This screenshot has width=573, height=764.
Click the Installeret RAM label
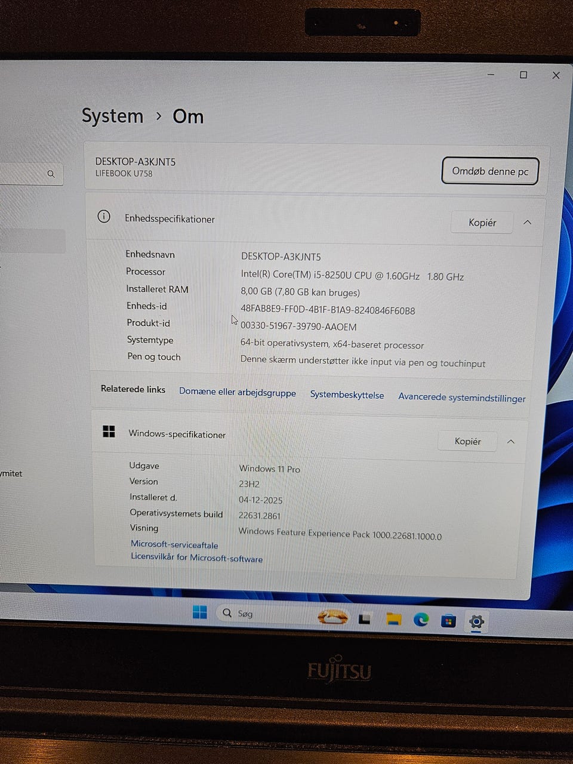158,289
